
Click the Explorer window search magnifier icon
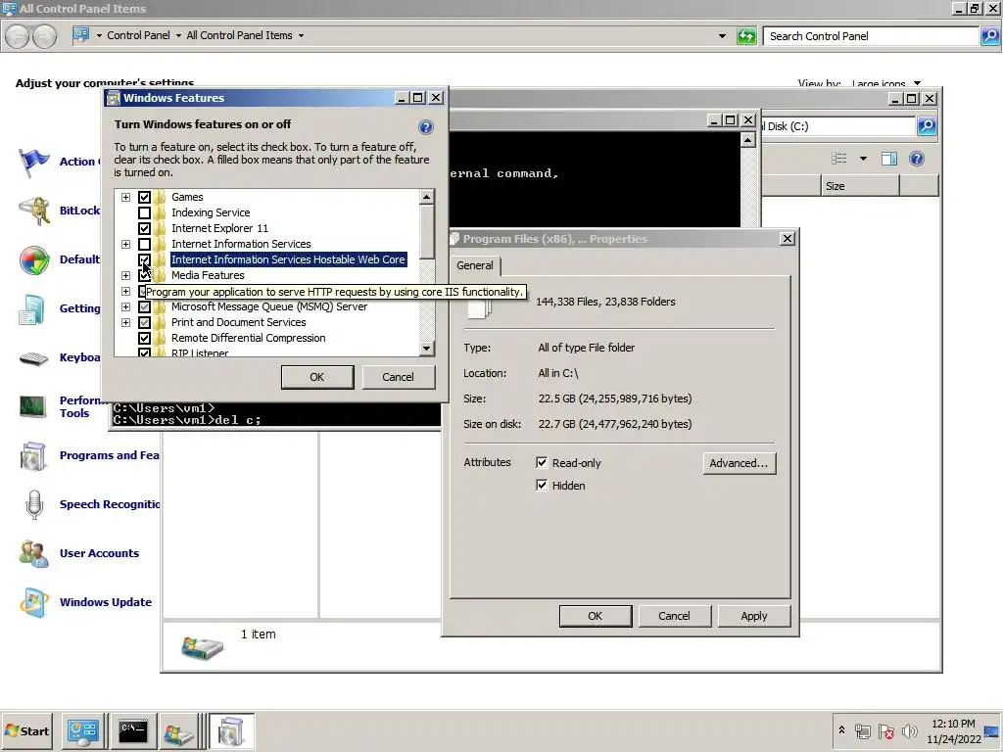coord(927,126)
